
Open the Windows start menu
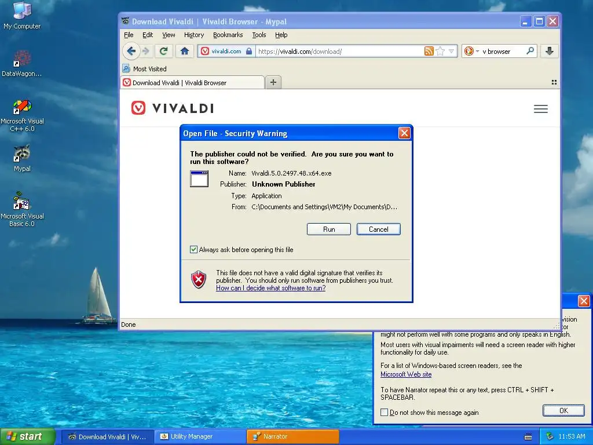[27, 436]
